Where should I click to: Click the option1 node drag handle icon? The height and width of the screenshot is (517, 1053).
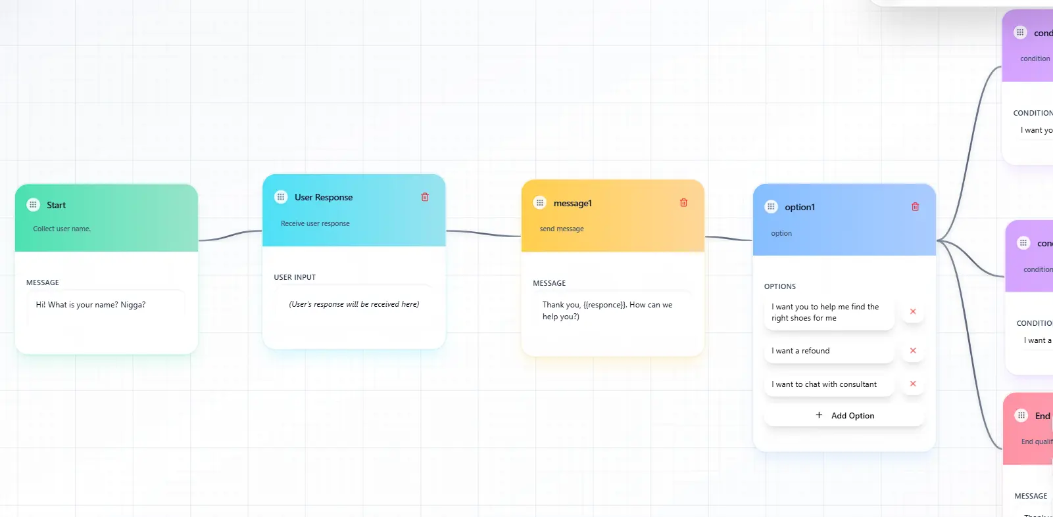tap(771, 206)
